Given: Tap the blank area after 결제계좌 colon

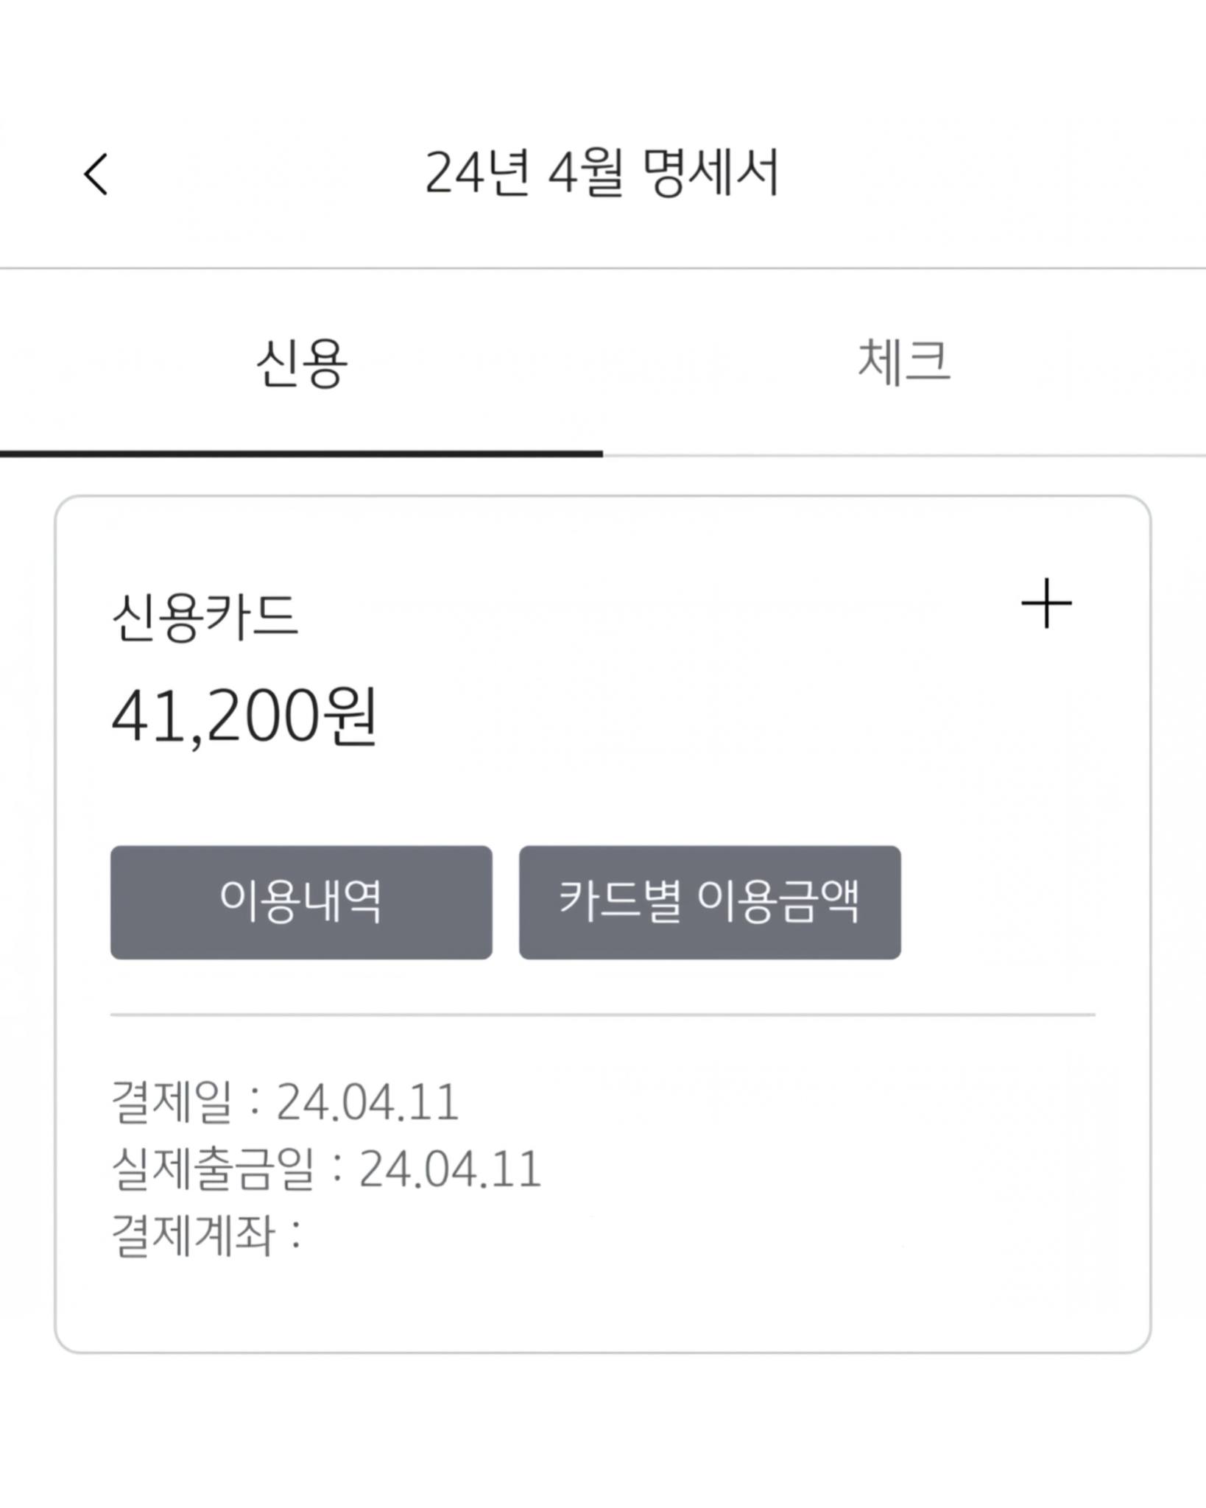Looking at the screenshot, I should click(x=515, y=1235).
